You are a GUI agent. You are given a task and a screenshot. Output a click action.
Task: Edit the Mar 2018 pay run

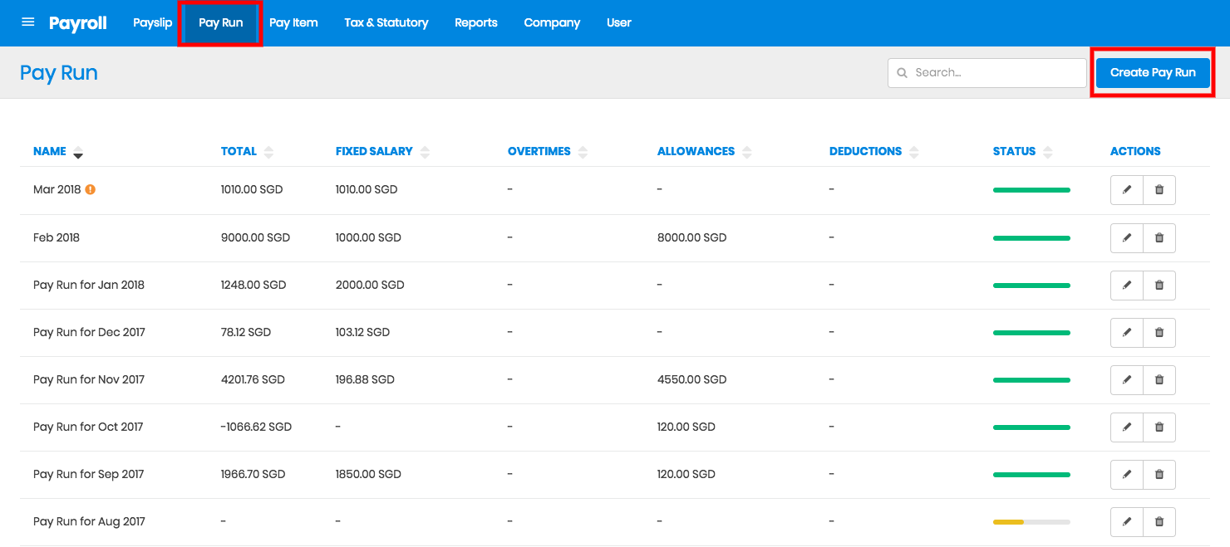[x=1127, y=189]
